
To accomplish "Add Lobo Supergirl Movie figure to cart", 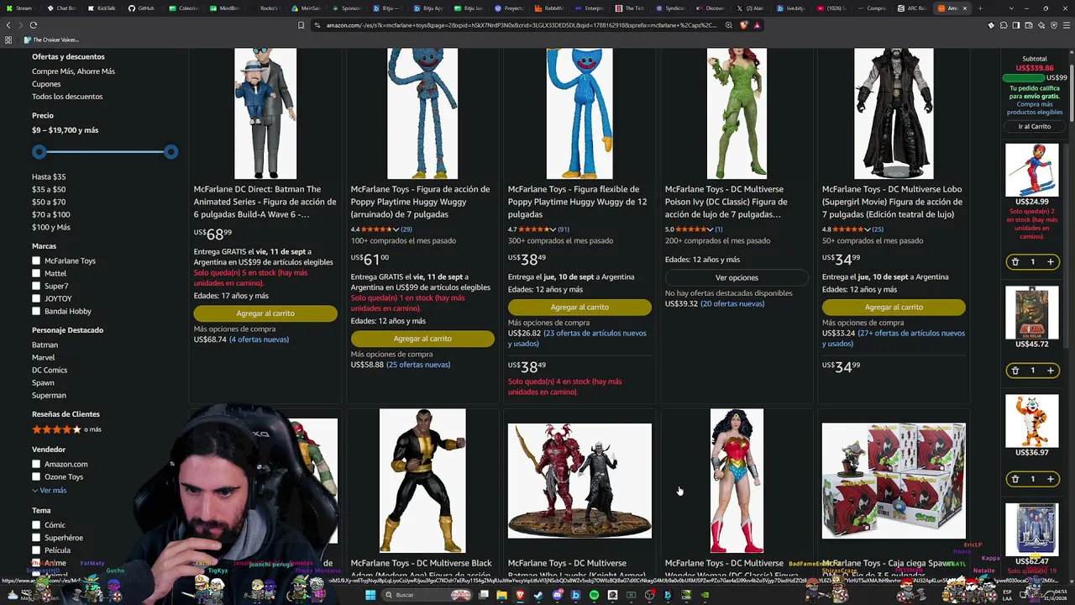I will (894, 308).
